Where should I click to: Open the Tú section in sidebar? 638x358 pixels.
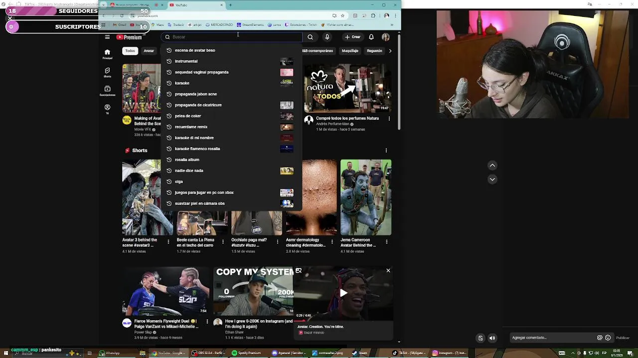(107, 109)
